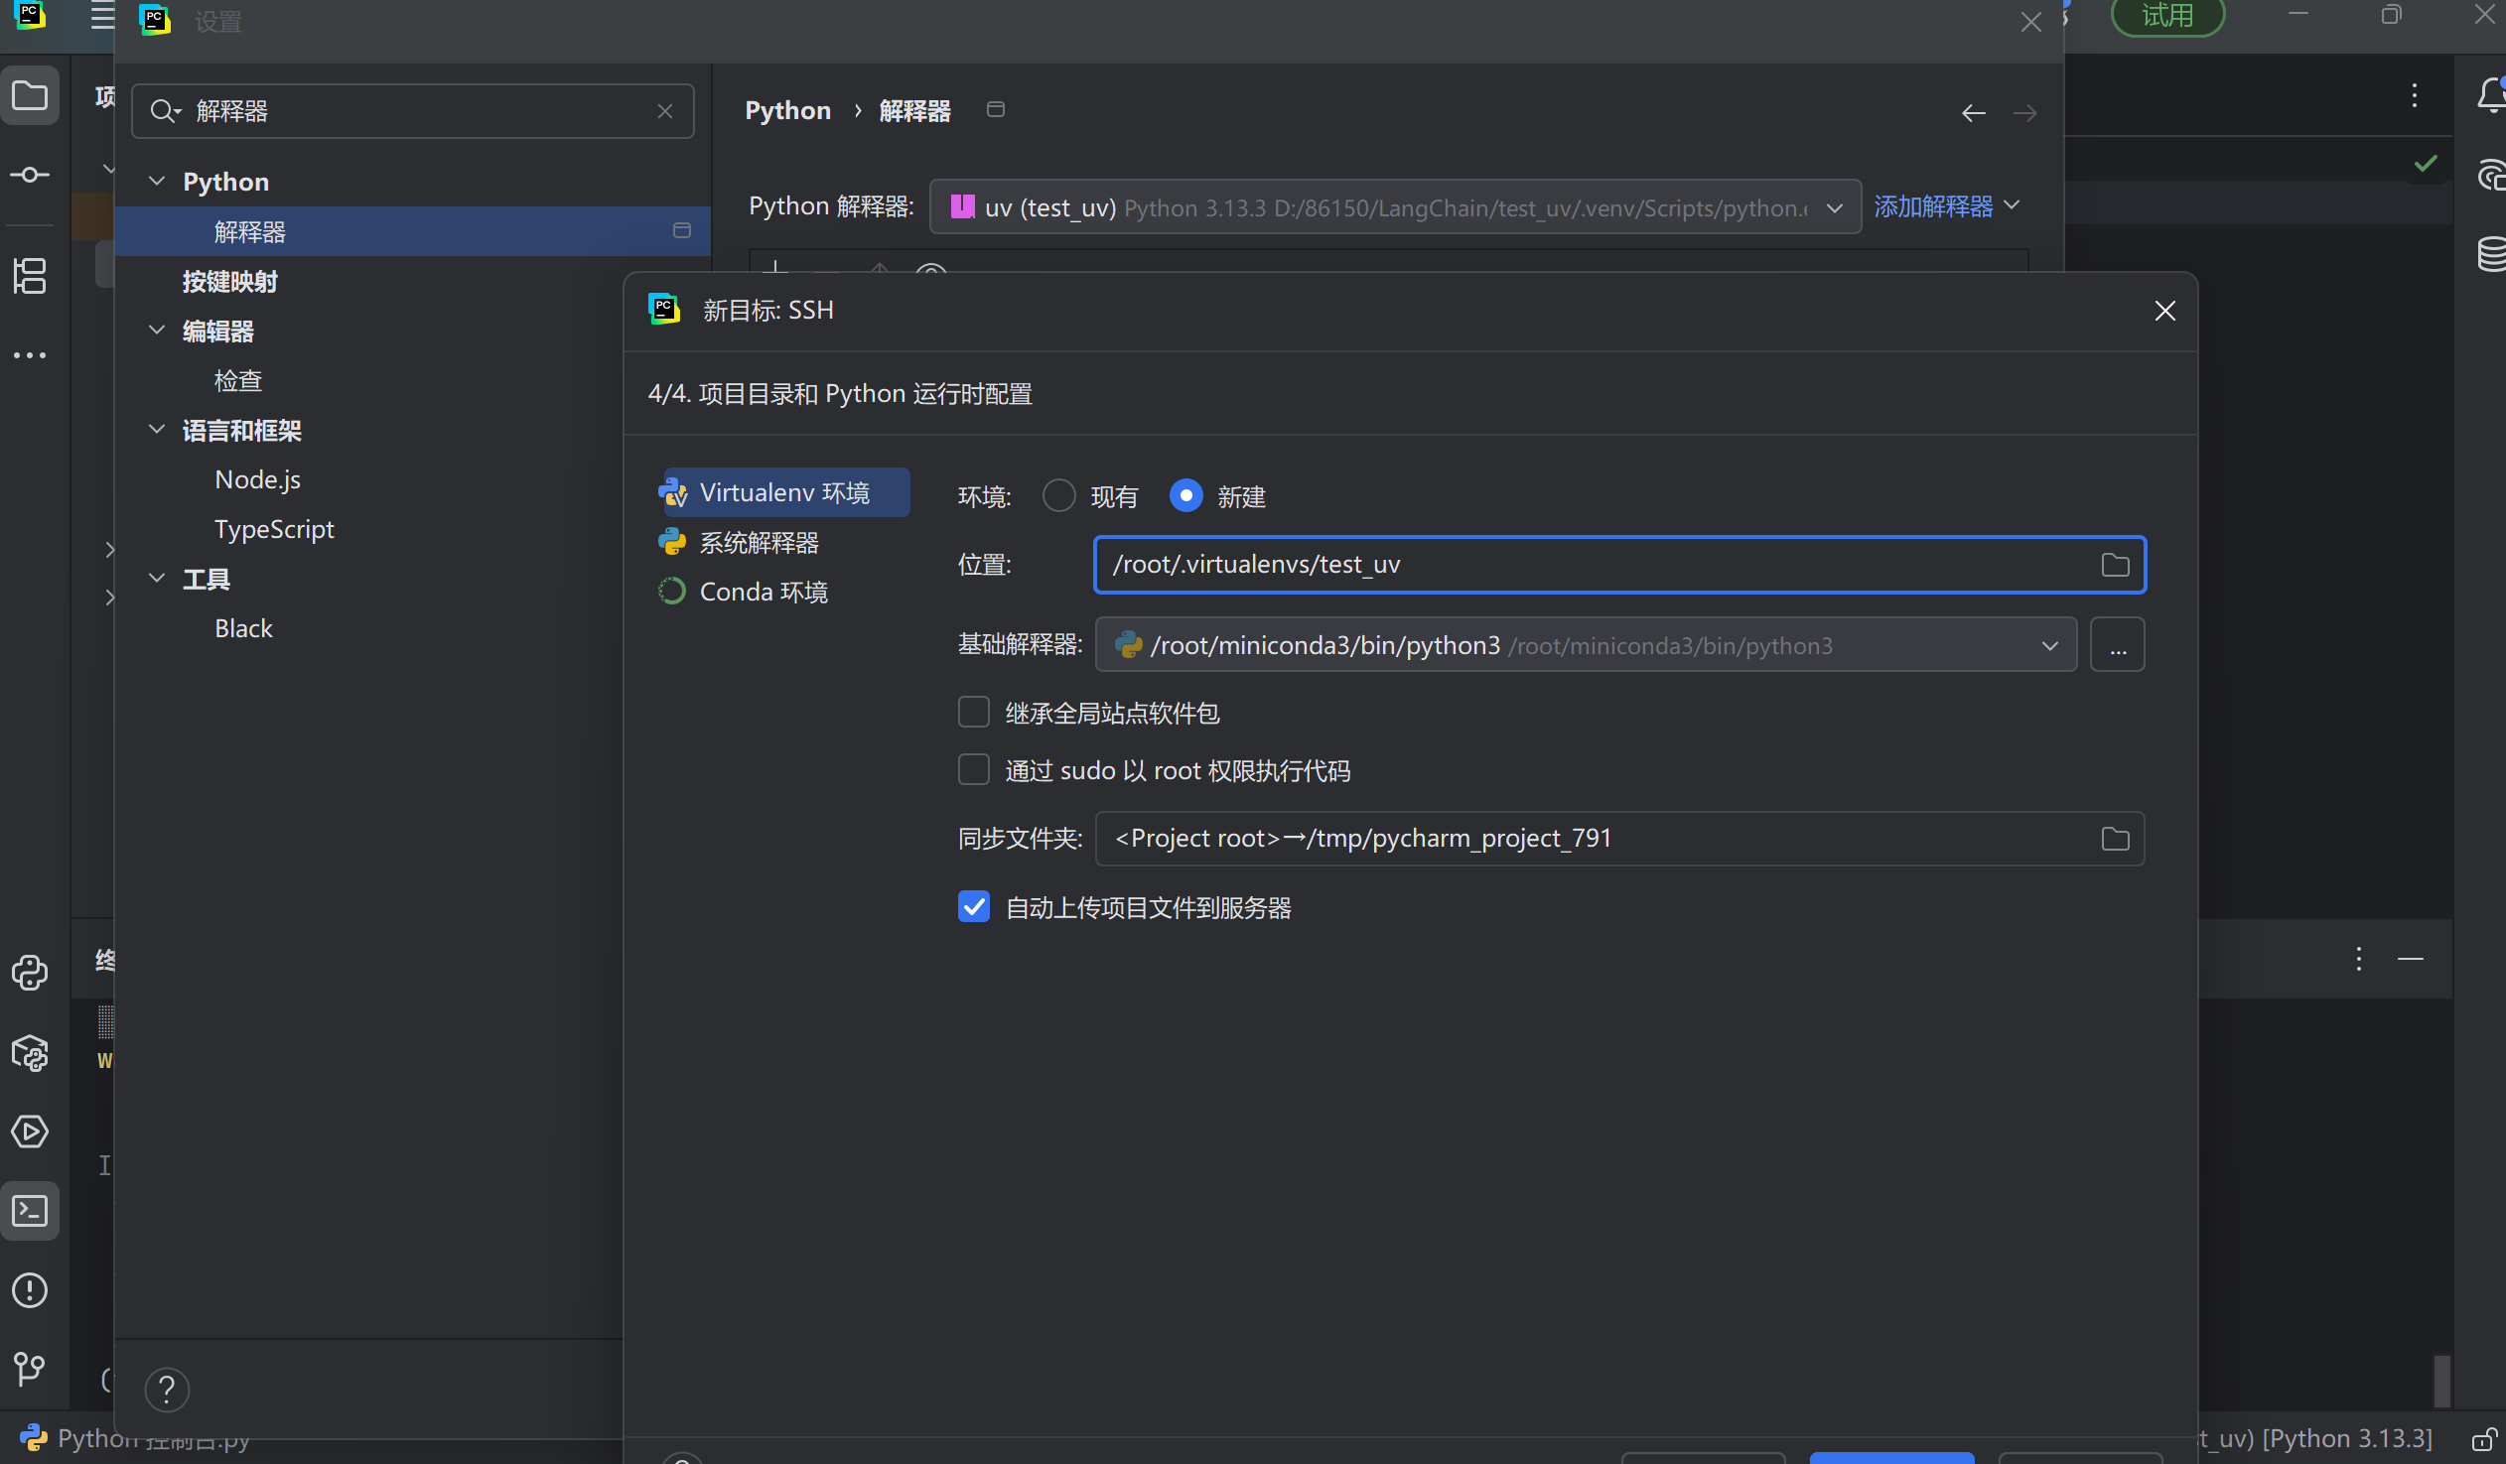Open the Terminal tool window icon
The image size is (2506, 1464).
coord(30,1211)
